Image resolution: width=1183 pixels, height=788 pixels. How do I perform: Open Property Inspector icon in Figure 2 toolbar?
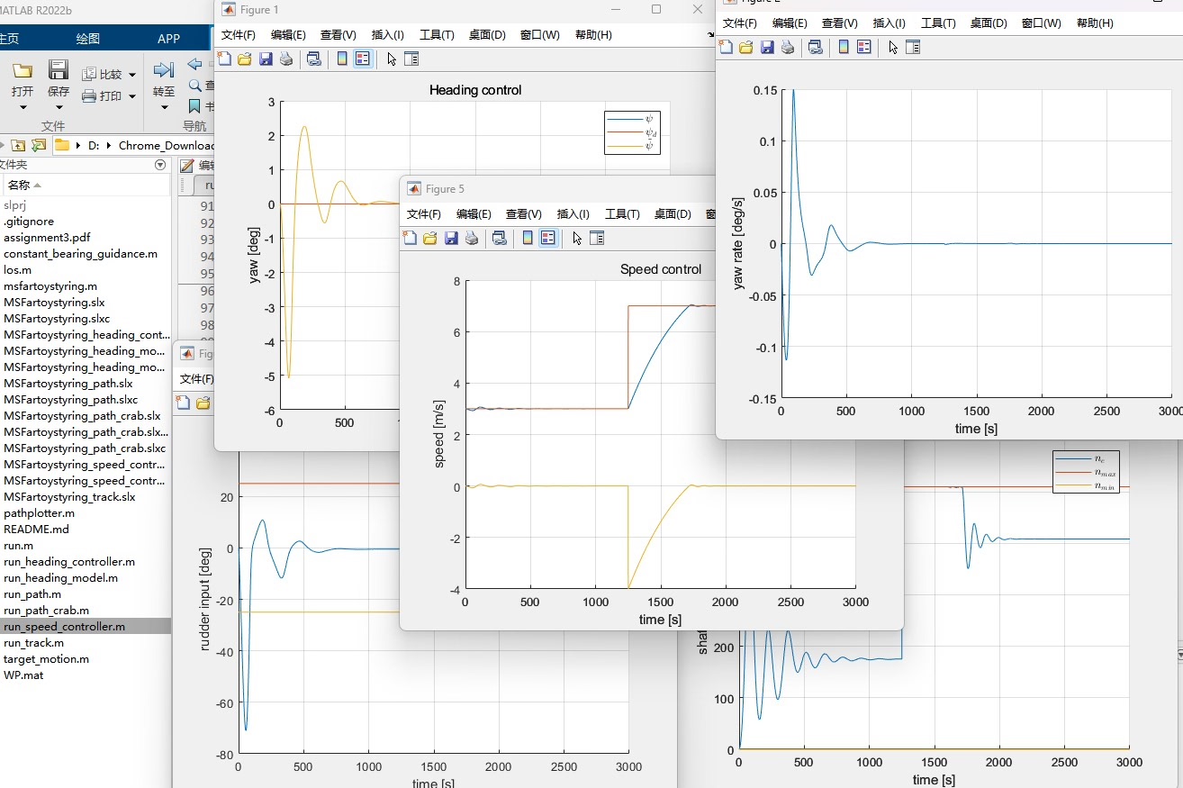click(x=913, y=48)
